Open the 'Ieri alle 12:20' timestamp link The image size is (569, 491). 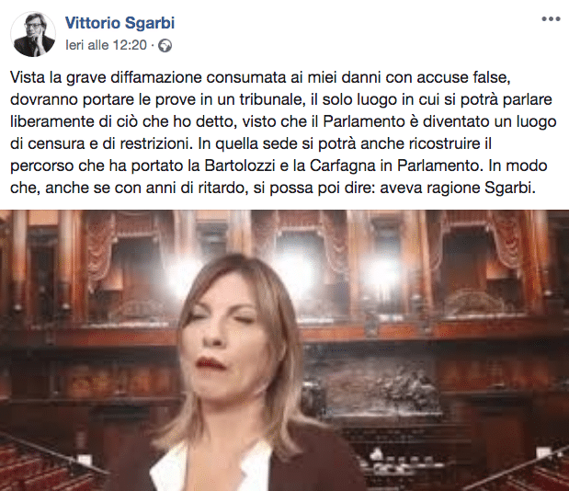click(x=106, y=45)
